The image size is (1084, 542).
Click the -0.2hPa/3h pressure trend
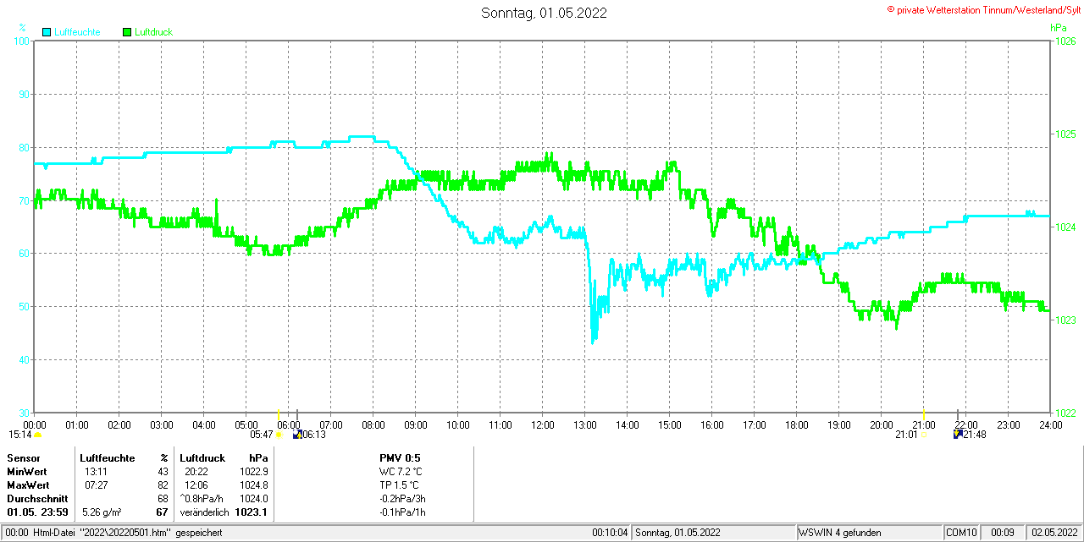403,499
